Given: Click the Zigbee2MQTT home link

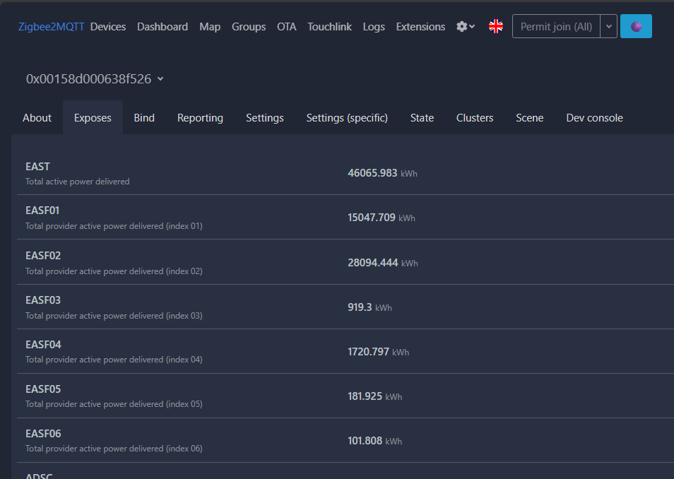Looking at the screenshot, I should coord(51,27).
